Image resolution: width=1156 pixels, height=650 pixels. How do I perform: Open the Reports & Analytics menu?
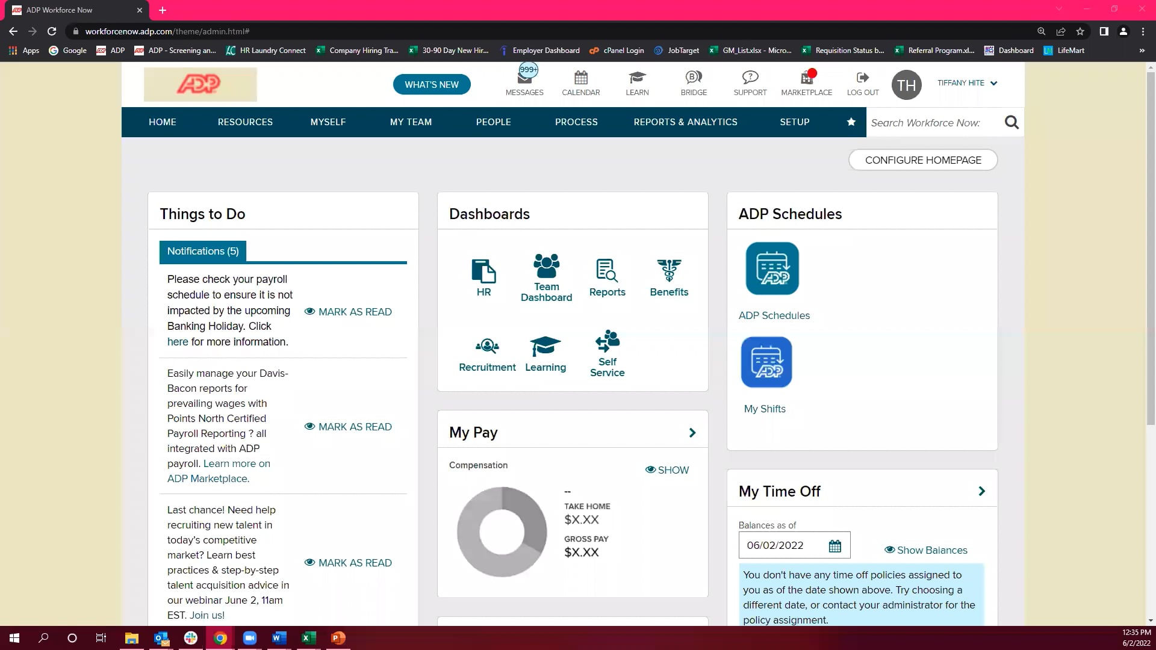pyautogui.click(x=686, y=122)
